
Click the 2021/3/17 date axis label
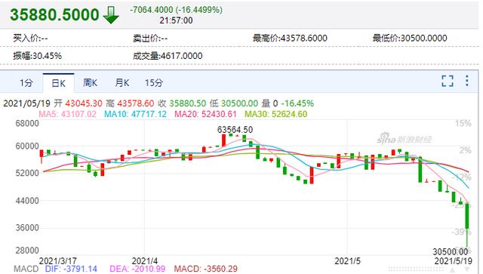58,261
